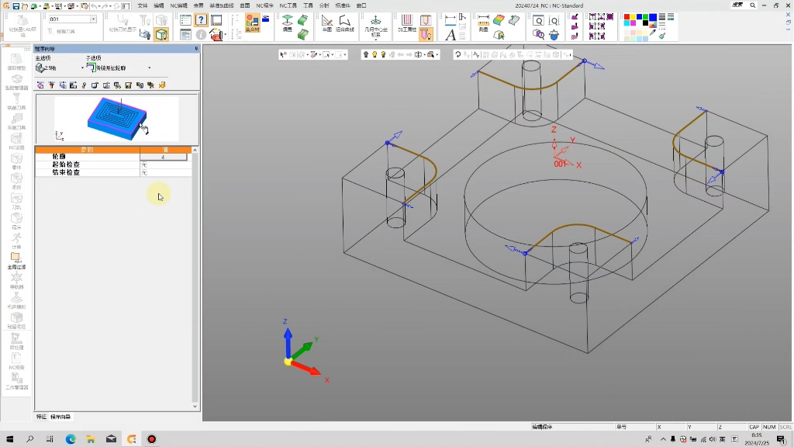Screen dimensions: 794x447
Task: Toggle the highlighted 3D box display icon
Action: [x=161, y=34]
